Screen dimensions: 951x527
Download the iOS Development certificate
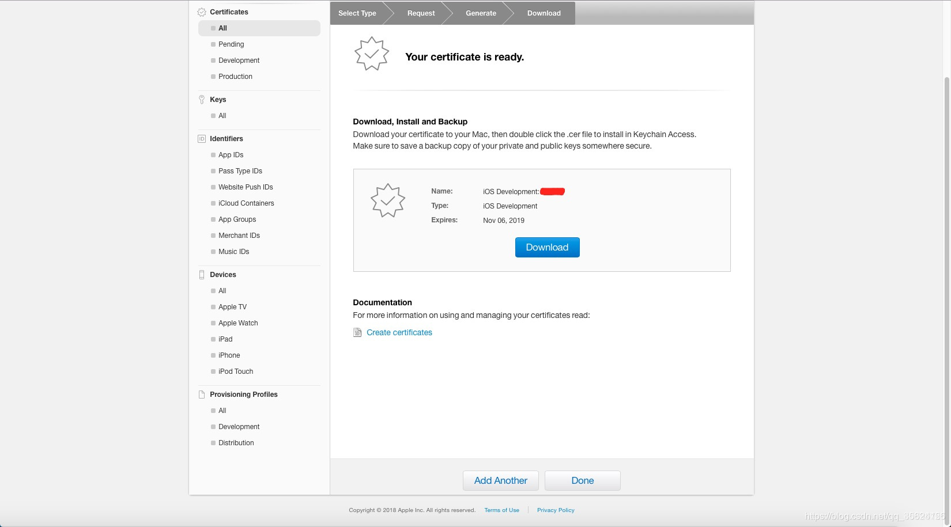point(548,247)
